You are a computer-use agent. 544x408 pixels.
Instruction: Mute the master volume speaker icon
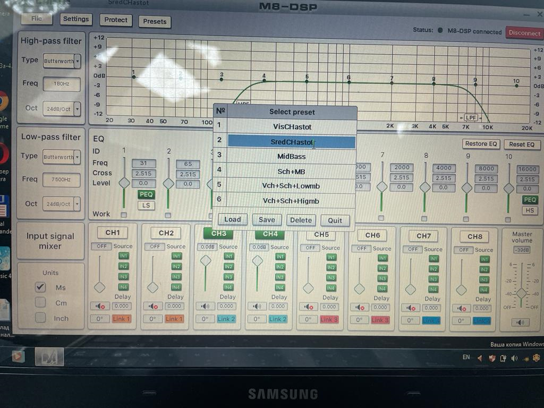click(x=521, y=322)
